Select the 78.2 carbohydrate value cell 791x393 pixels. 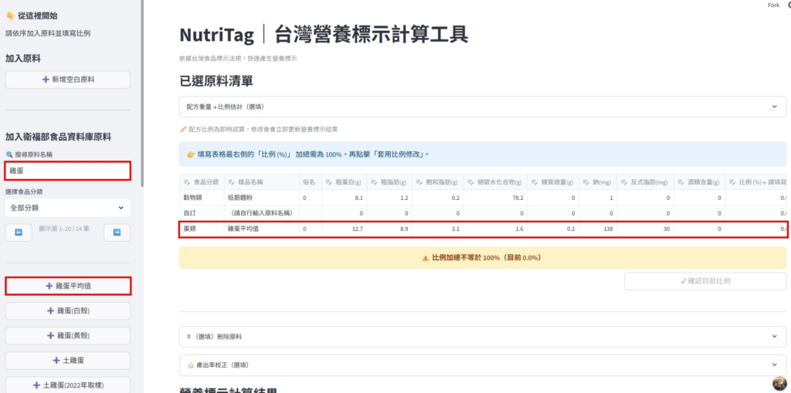pos(495,198)
